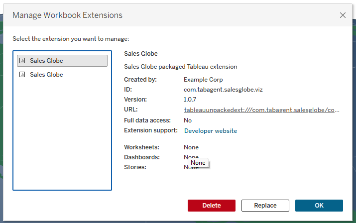Click the chart icon of highlighted Sales Globe
The height and width of the screenshot is (223, 356).
[22, 61]
